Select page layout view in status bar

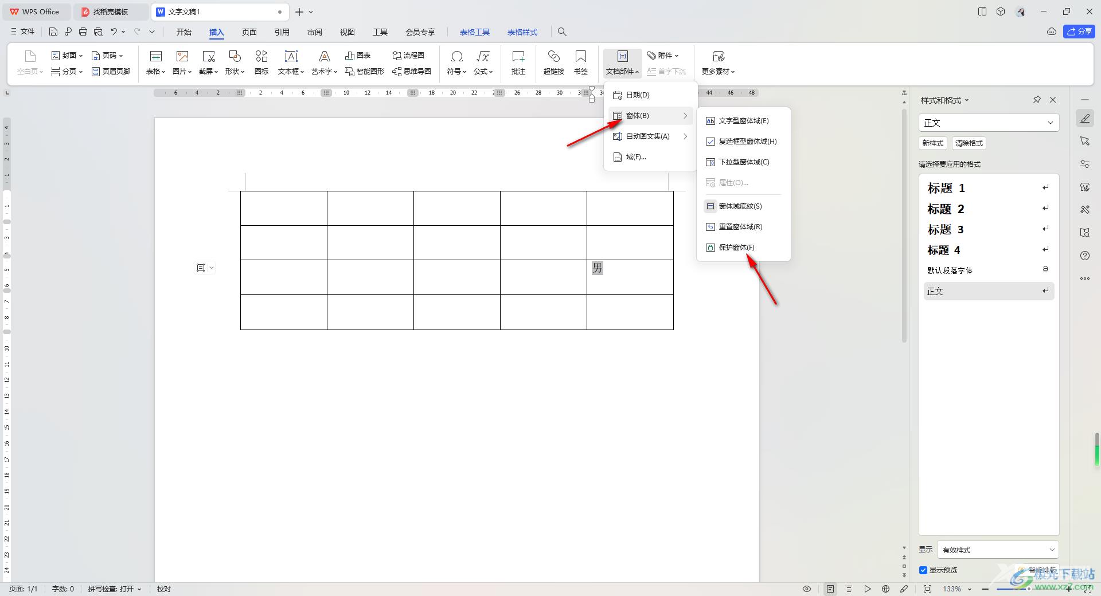(830, 589)
